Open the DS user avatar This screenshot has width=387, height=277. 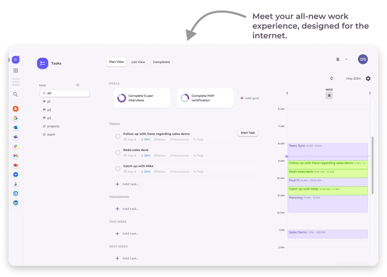pyautogui.click(x=363, y=59)
